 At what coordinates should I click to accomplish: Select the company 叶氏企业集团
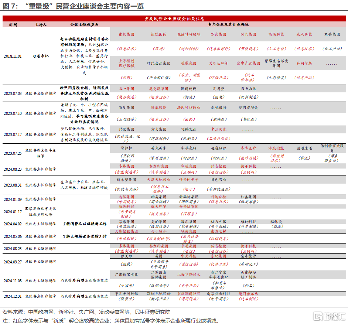158,63
